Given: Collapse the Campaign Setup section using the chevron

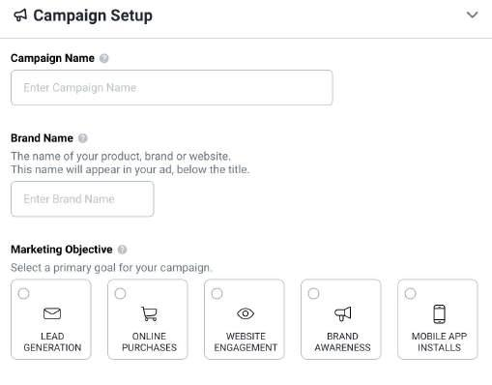Looking at the screenshot, I should click(x=473, y=15).
